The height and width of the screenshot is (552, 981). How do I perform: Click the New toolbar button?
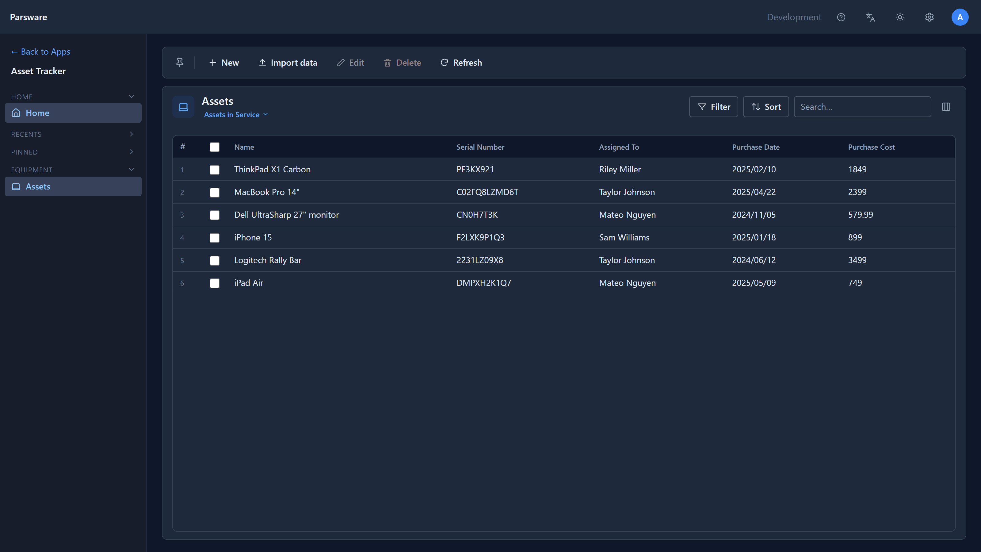224,63
